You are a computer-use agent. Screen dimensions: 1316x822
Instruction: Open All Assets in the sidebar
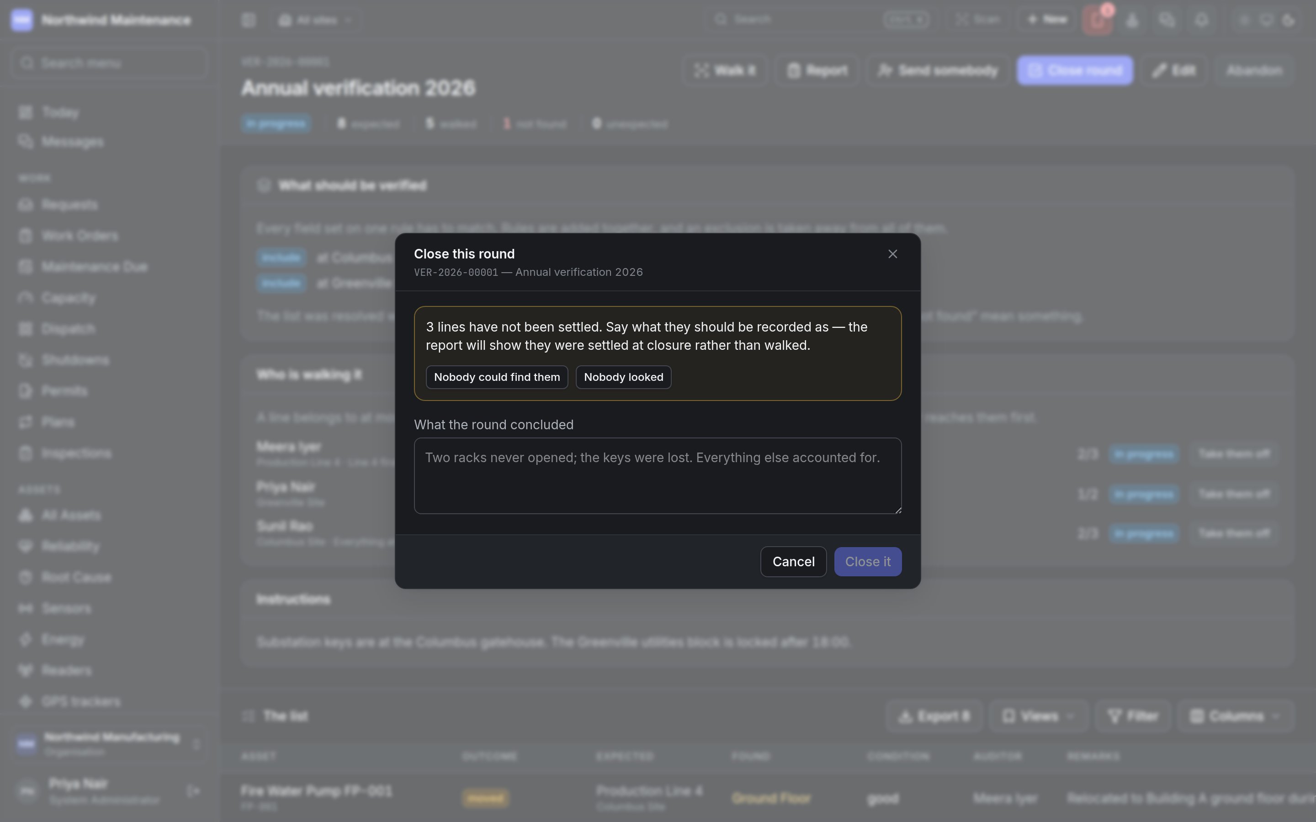[x=109, y=516]
